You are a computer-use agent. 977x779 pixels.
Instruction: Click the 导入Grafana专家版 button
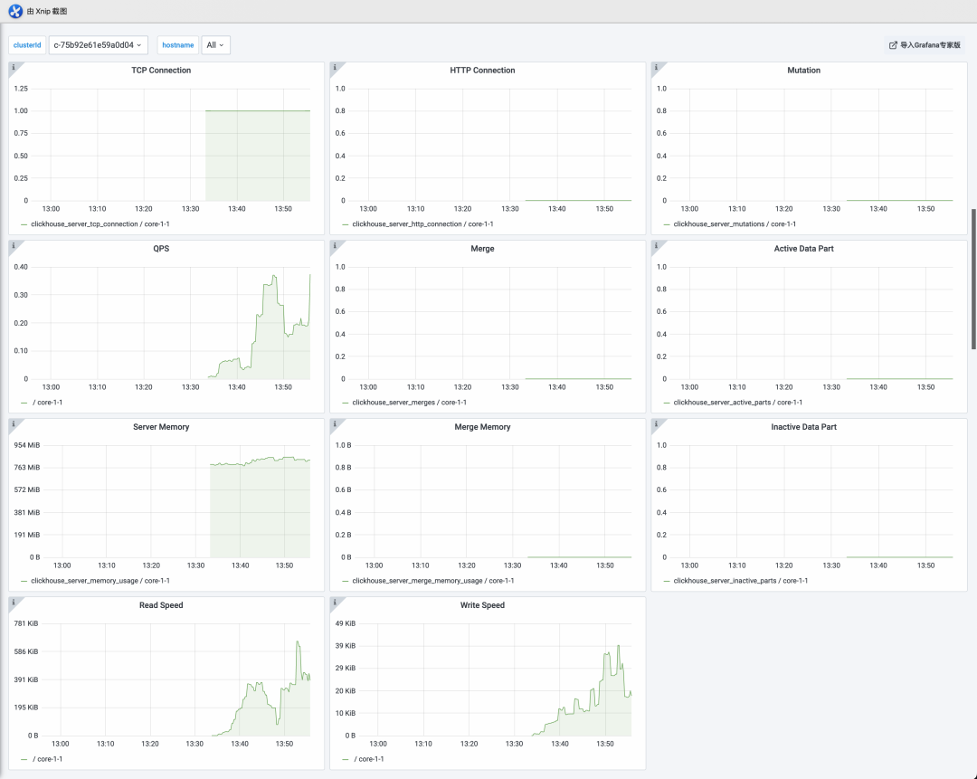tap(925, 45)
